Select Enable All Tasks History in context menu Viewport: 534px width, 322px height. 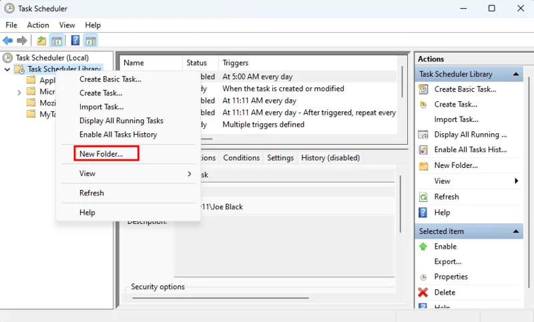coord(118,135)
